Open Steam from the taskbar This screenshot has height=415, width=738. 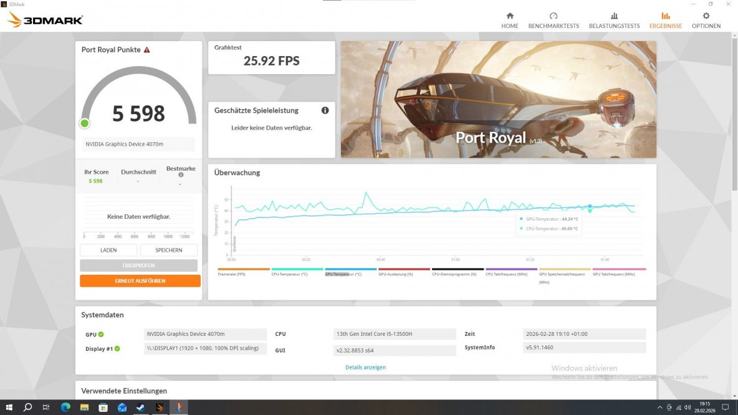[x=141, y=408]
